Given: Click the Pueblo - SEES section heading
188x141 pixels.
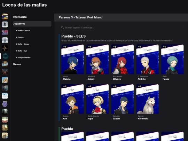Looking at the screenshot, I should pos(73,36).
